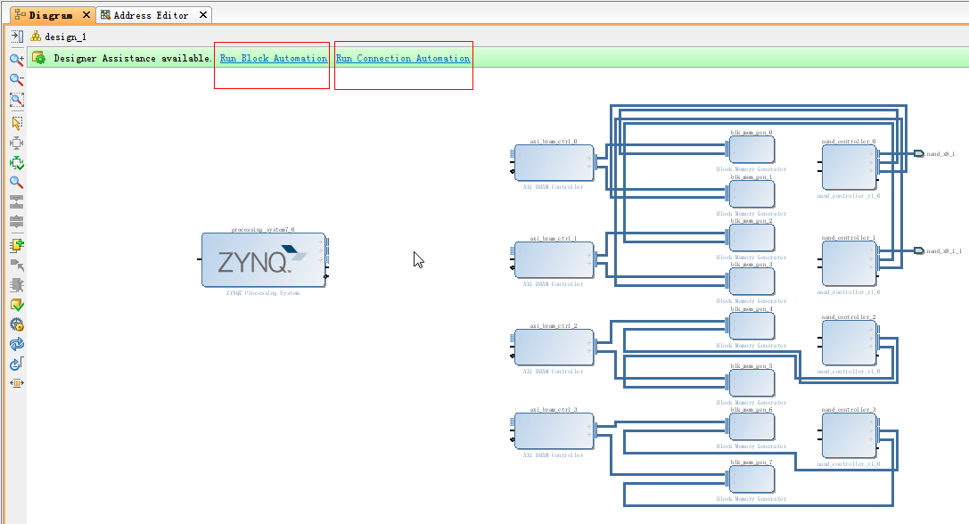
Task: Click the Zoom In toolbar icon
Action: [16, 60]
